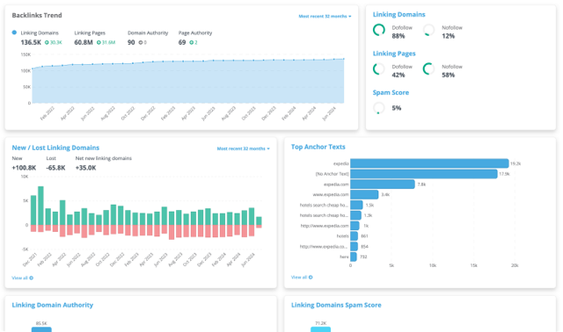Open the Linking Domains heading link

pos(398,14)
